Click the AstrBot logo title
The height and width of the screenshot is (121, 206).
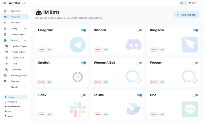14,3
